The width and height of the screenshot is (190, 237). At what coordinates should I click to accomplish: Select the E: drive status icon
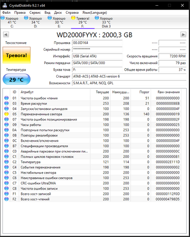point(50,18)
